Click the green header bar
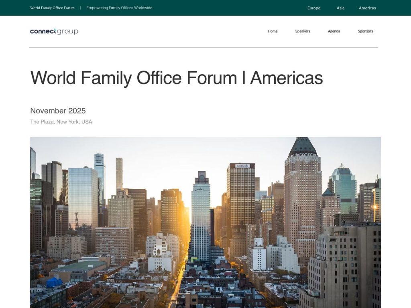The width and height of the screenshot is (411, 308). click(x=205, y=8)
